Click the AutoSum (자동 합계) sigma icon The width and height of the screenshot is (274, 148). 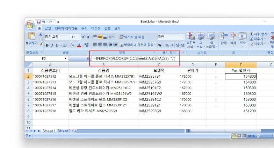coord(251,34)
